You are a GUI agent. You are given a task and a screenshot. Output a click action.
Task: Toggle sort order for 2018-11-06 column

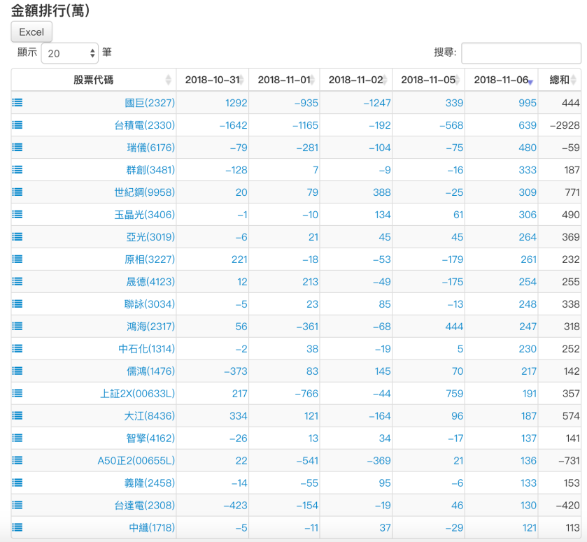coord(530,80)
